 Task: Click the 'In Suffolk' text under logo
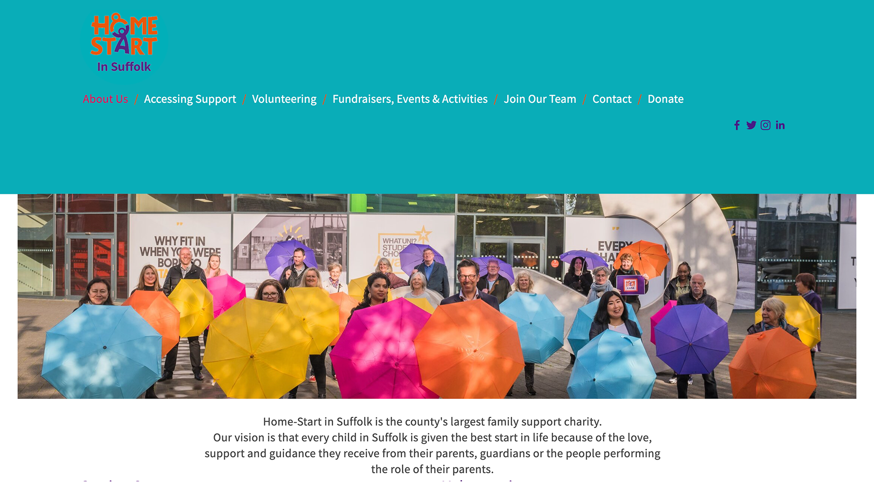(x=124, y=66)
